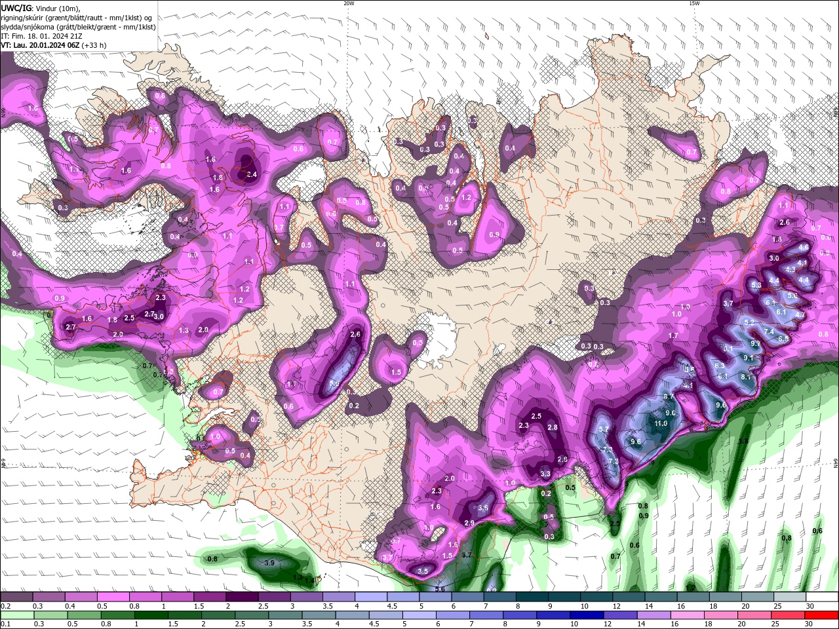Pick the crimson swatch labeled 25 in the bottom row

[x=788, y=615]
